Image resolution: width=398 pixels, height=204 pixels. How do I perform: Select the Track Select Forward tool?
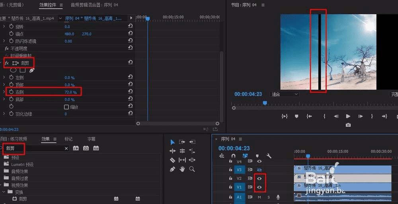point(182,142)
